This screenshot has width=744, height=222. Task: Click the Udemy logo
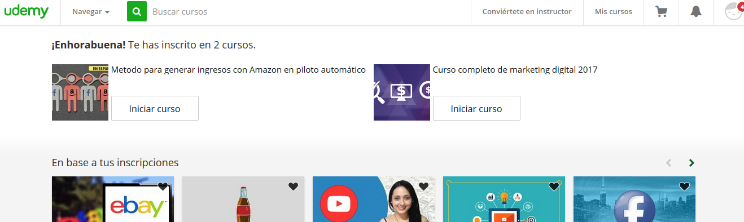(27, 11)
